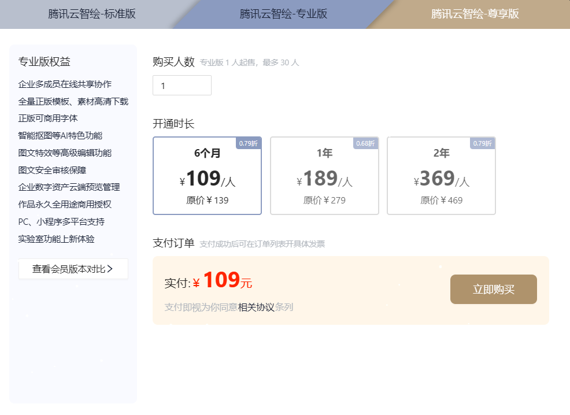Click 图文安全审核保障 benefit text
570x415 pixels.
(x=52, y=170)
